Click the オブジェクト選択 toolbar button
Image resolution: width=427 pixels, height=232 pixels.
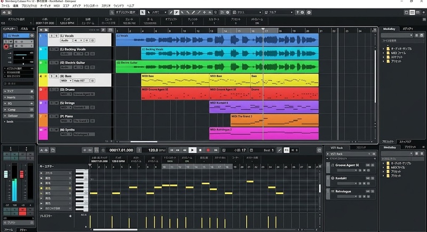(x=124, y=12)
